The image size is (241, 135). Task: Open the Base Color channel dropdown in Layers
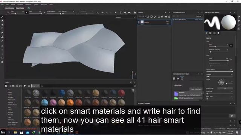pos(142,16)
